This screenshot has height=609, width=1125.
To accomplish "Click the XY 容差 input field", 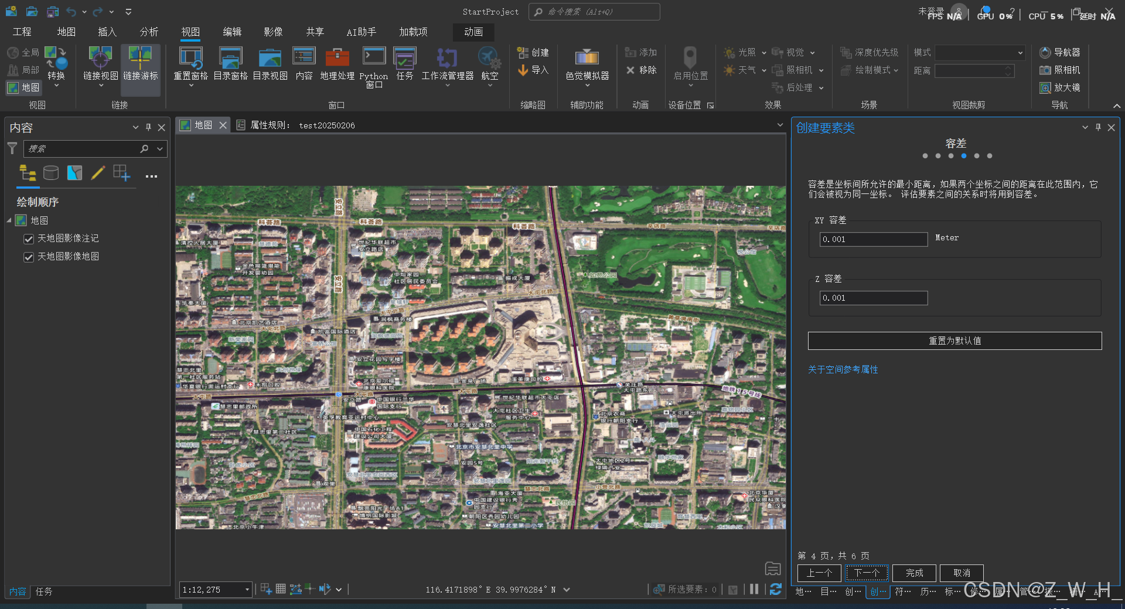I will [x=873, y=239].
